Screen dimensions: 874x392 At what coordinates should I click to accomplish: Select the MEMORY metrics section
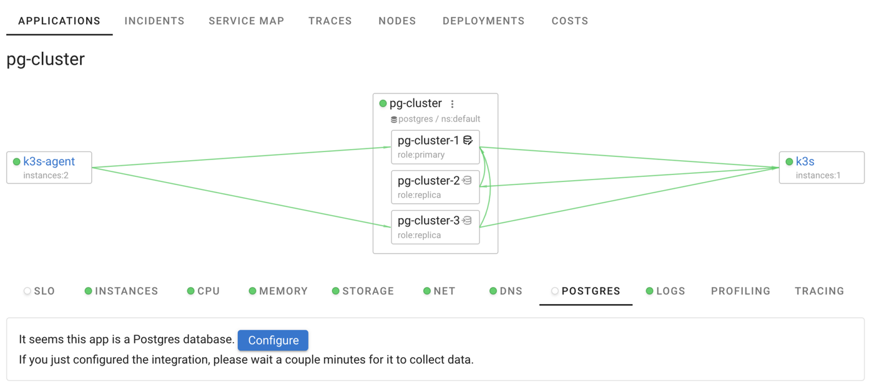click(284, 290)
